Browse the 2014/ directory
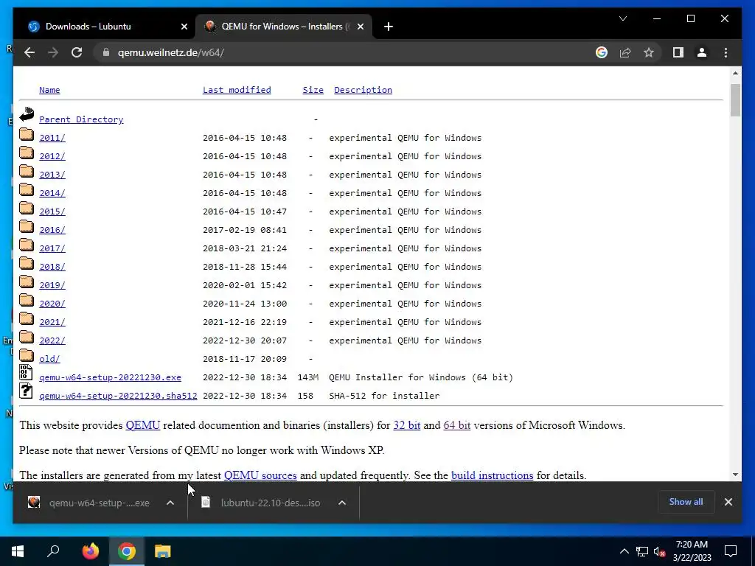 52,193
